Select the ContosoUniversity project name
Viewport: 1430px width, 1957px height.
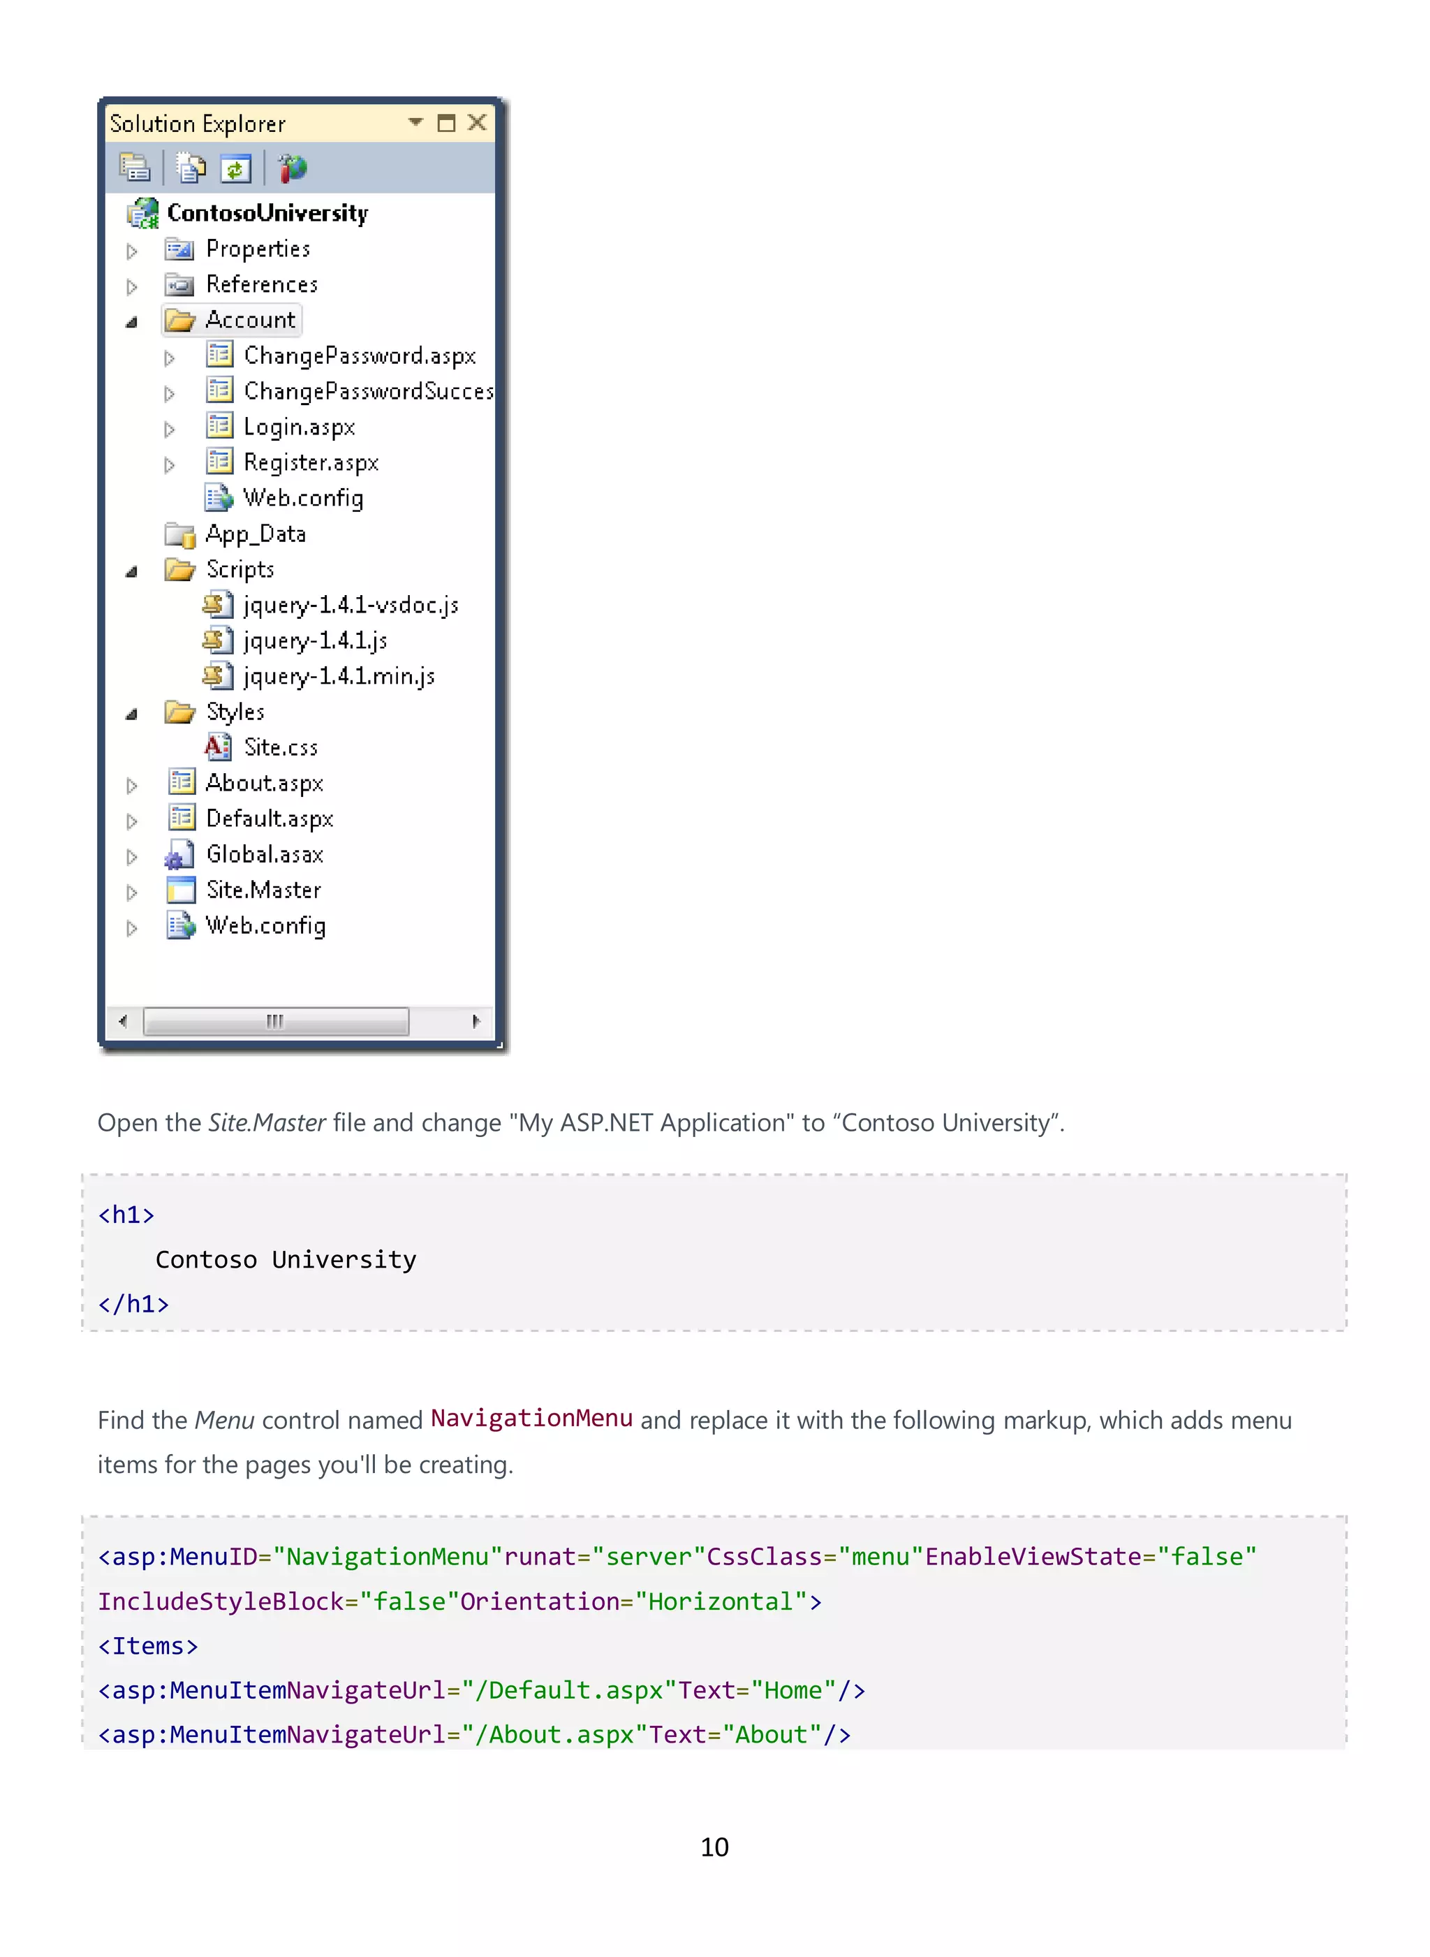[267, 213]
